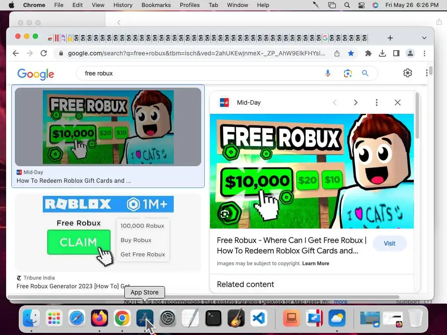Select the Mid-Day Free Robux thumbnail result
447x335 pixels.
[x=108, y=127]
